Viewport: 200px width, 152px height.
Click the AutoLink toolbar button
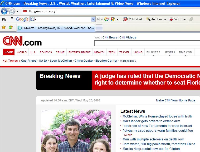[x=156, y=19]
